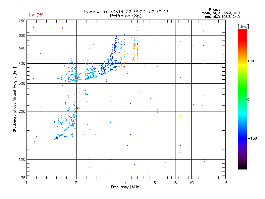Click the '[deg]' colorbar unit label
The image size is (265, 199).
pos(243,27)
